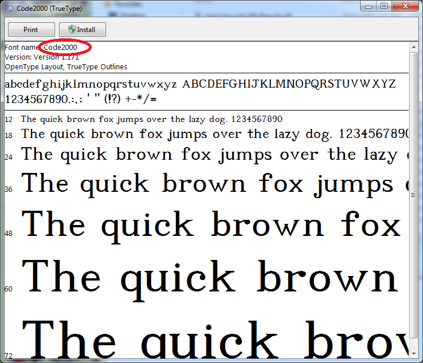Viewport: 423px width, 363px height.
Task: Click the size label '18'
Action: point(9,135)
